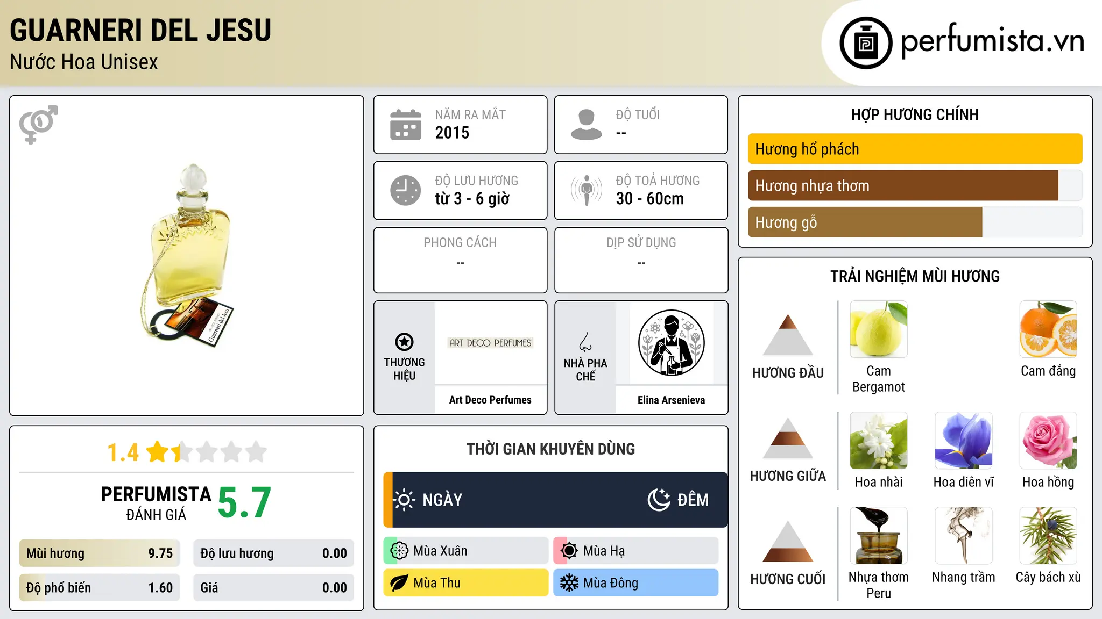Click the calendar icon beside Năm ra mắt

click(x=406, y=125)
